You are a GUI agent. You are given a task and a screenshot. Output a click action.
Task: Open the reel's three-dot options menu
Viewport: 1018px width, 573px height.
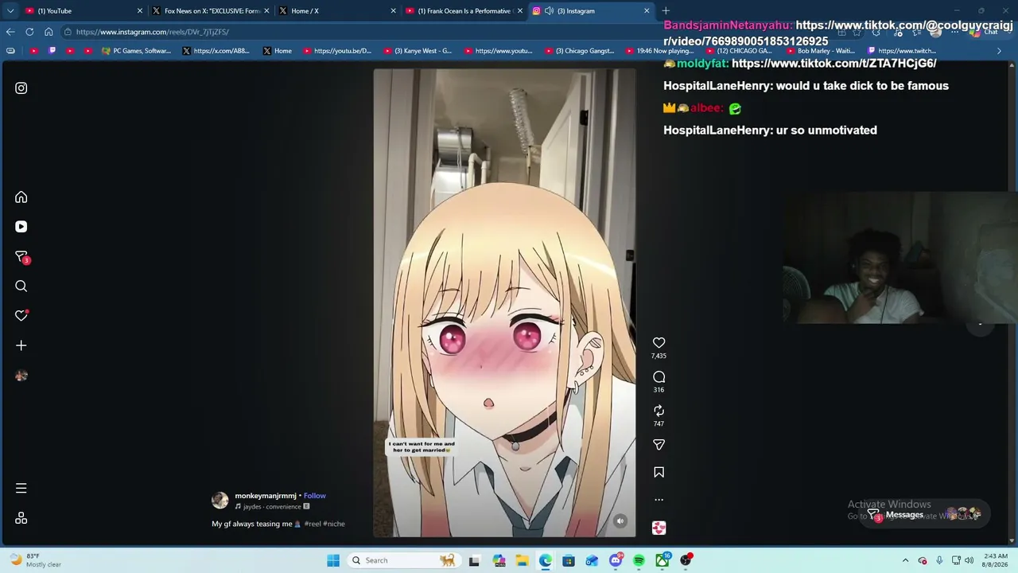point(659,500)
